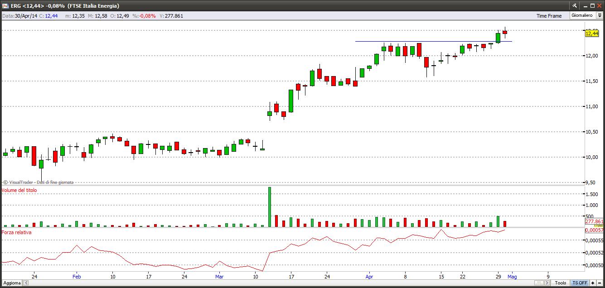The width and height of the screenshot is (605, 288).
Task: Click the scroll right arrow near Tools
Action: coord(547,283)
